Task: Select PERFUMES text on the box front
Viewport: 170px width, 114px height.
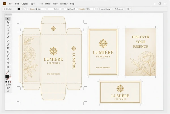Action: tap(54, 63)
